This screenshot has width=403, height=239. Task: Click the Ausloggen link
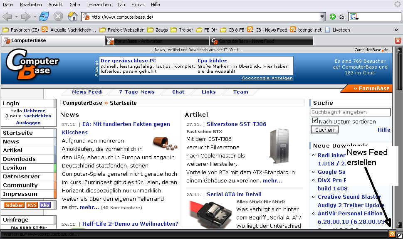[x=28, y=123]
